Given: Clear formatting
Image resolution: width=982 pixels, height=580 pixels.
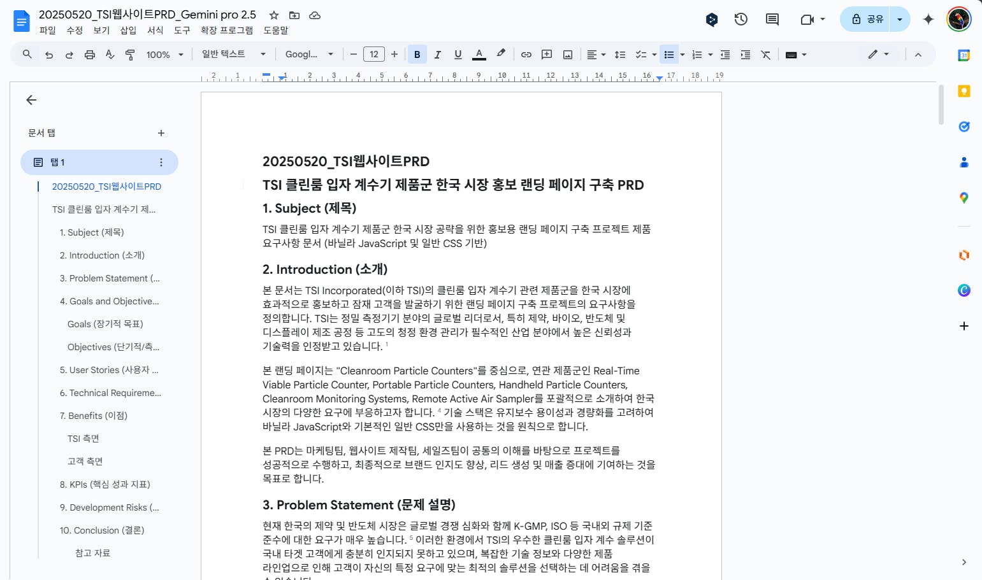Looking at the screenshot, I should pos(766,55).
